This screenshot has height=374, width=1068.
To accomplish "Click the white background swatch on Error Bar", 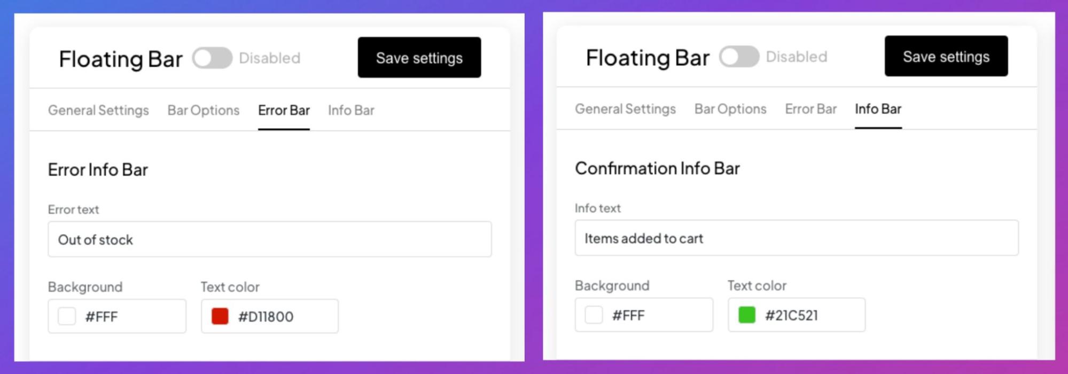I will click(x=65, y=316).
